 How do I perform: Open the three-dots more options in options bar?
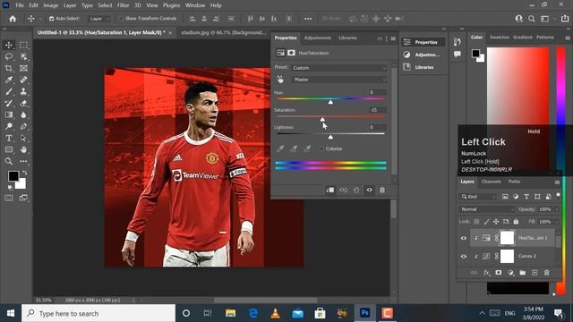pos(308,19)
